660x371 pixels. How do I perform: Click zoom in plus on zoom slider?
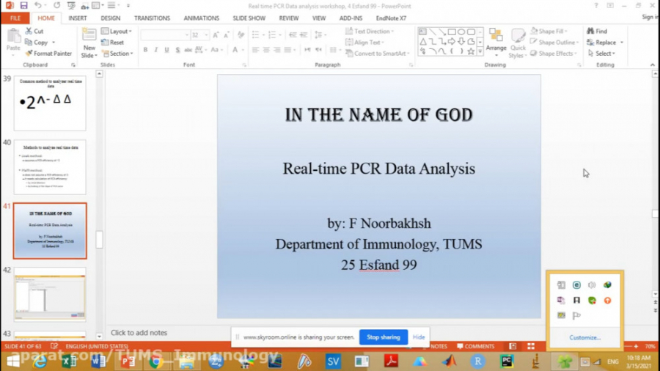[636, 346]
